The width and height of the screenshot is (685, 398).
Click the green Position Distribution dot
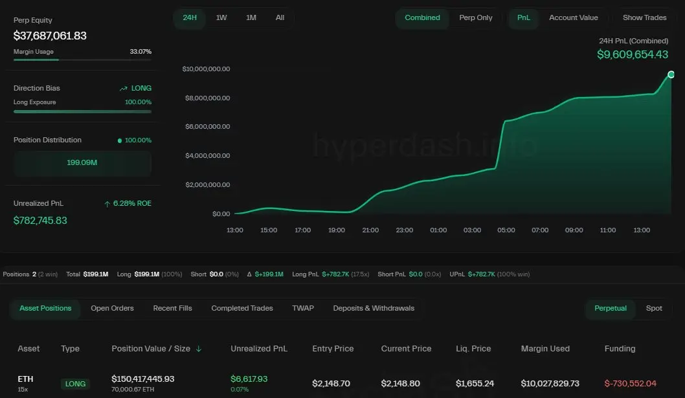coord(119,140)
